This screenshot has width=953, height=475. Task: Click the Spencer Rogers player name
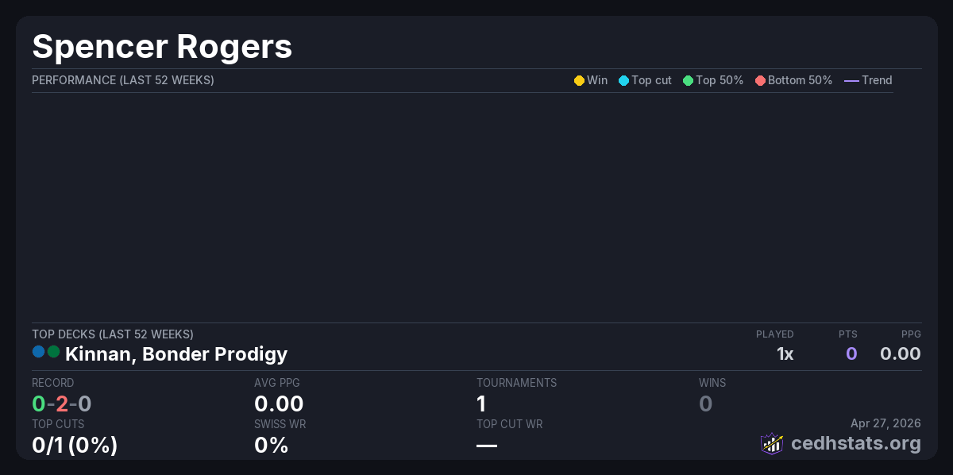[162, 46]
